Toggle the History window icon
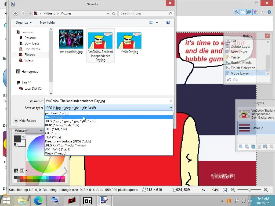Viewport: 275px width, 206px height. point(243,12)
